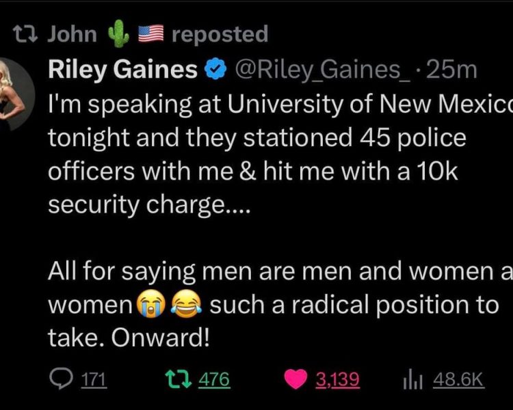
Task: Repost the tweet using the green arrows icon
Action: [176, 380]
